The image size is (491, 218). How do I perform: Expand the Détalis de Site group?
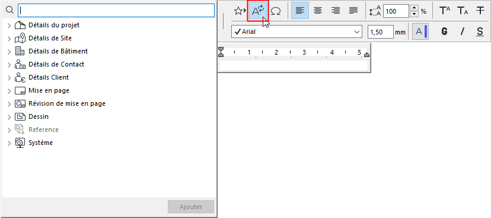9,39
